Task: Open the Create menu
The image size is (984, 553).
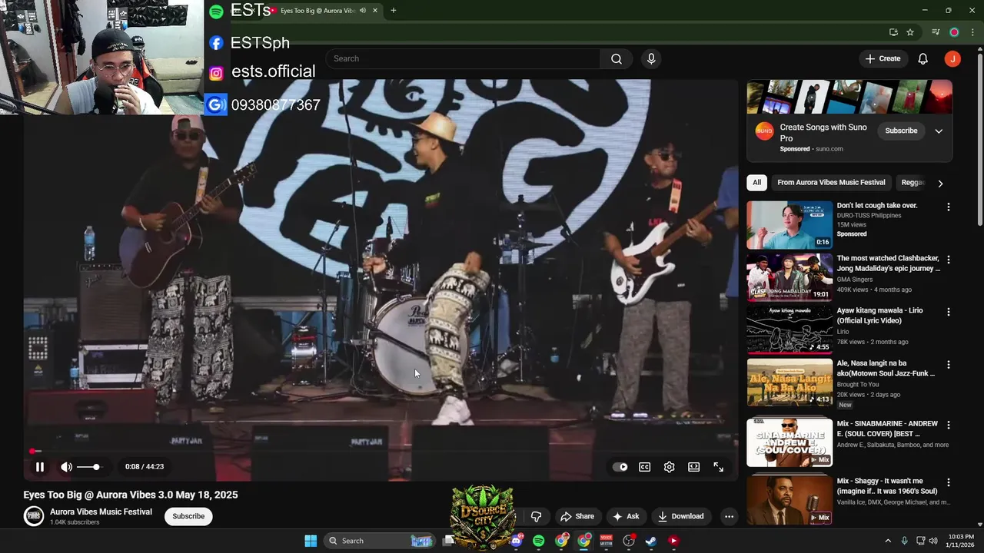Action: pos(883,58)
